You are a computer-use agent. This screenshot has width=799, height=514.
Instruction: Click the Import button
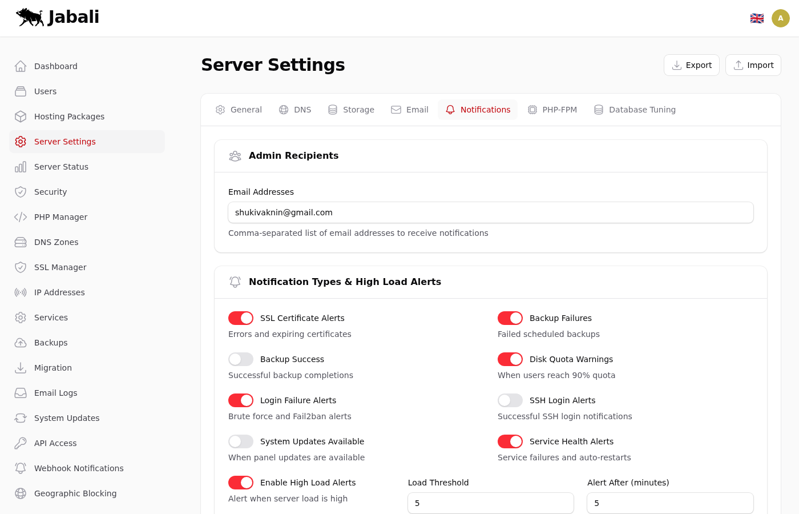click(x=753, y=65)
